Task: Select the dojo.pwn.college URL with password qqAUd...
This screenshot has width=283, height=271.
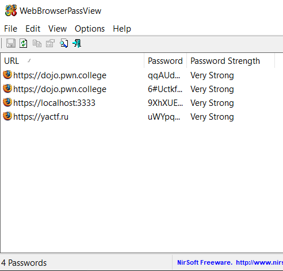Action: tap(60, 75)
